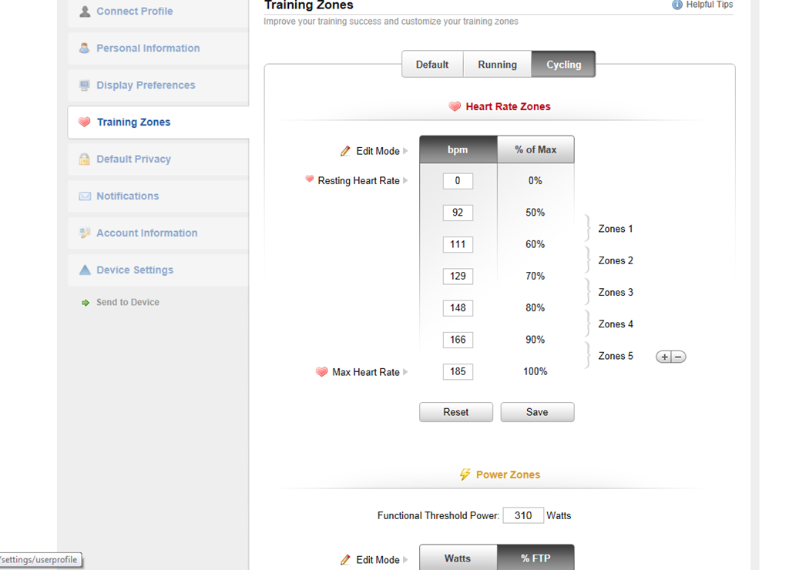Open the Running training zones tab
This screenshot has height=570, width=789.
[497, 65]
